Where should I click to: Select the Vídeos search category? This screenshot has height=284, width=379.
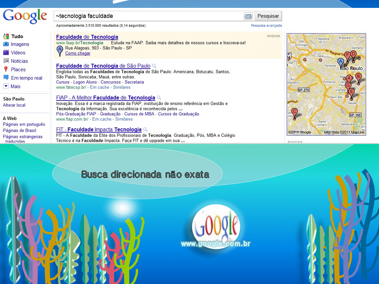(x=18, y=52)
